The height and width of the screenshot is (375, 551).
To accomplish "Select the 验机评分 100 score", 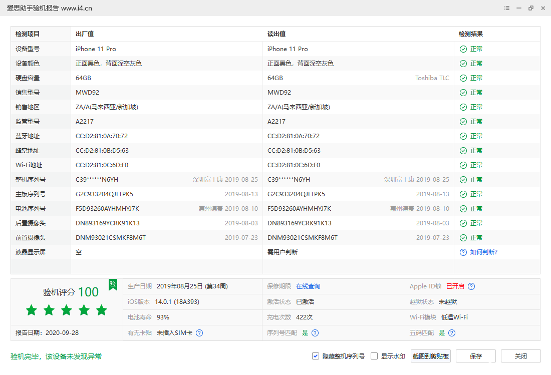I will (x=71, y=292).
